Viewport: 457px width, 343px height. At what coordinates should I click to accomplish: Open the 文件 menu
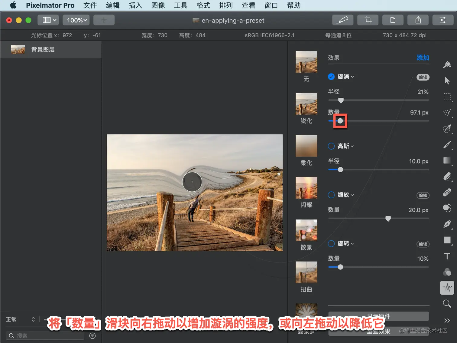point(90,5)
